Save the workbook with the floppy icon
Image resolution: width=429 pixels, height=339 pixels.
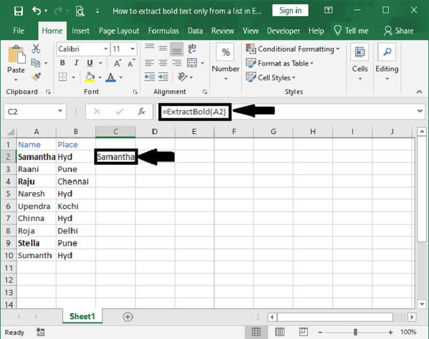click(19, 11)
